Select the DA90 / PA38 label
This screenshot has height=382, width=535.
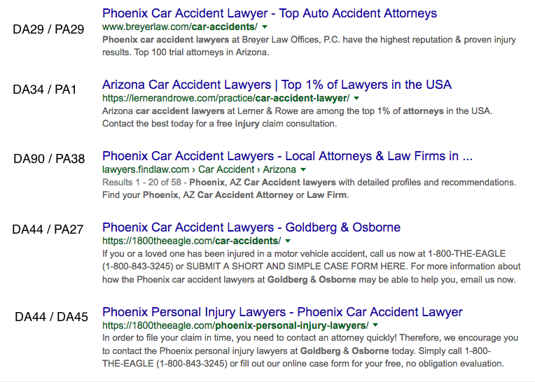coord(49,159)
